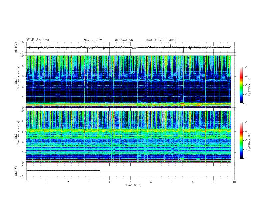Click inside the ch.1 spectrogram panel
The height and width of the screenshot is (204, 264).
pos(128,81)
